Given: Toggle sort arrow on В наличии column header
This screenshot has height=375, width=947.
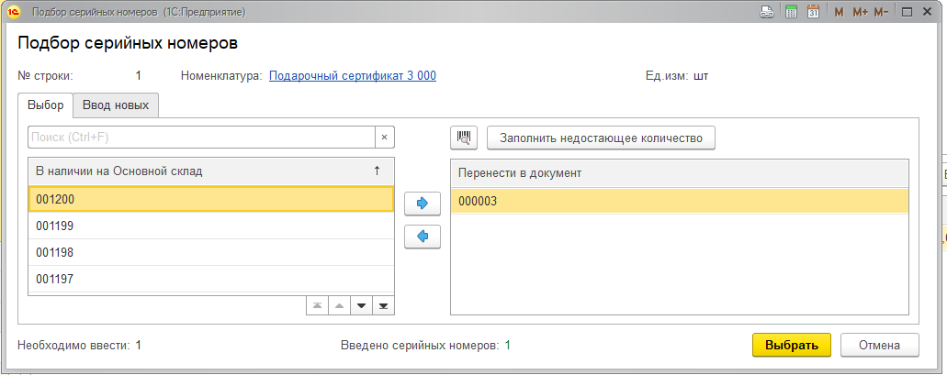Looking at the screenshot, I should 377,171.
